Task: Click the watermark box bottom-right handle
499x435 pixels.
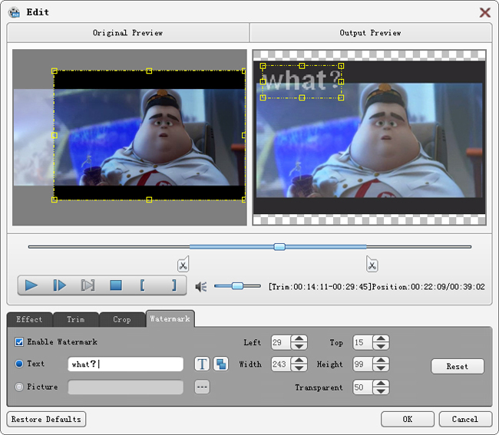Action: (341, 97)
